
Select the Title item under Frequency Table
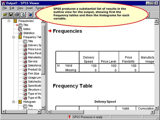click(x=30, y=41)
